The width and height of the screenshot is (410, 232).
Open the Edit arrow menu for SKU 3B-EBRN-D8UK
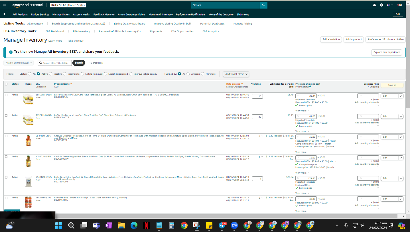401,96
